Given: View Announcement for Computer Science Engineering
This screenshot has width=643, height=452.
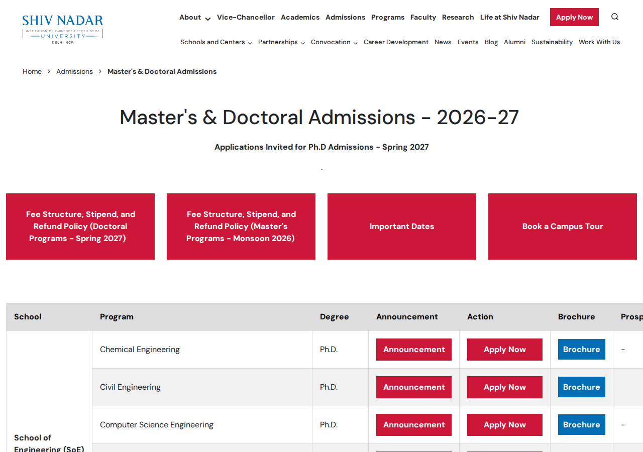Looking at the screenshot, I should pyautogui.click(x=414, y=425).
